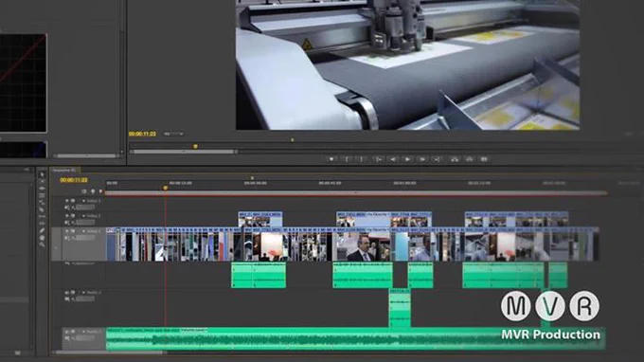Go to In point in Program monitor
This screenshot has width=644, height=362.
tap(378, 159)
